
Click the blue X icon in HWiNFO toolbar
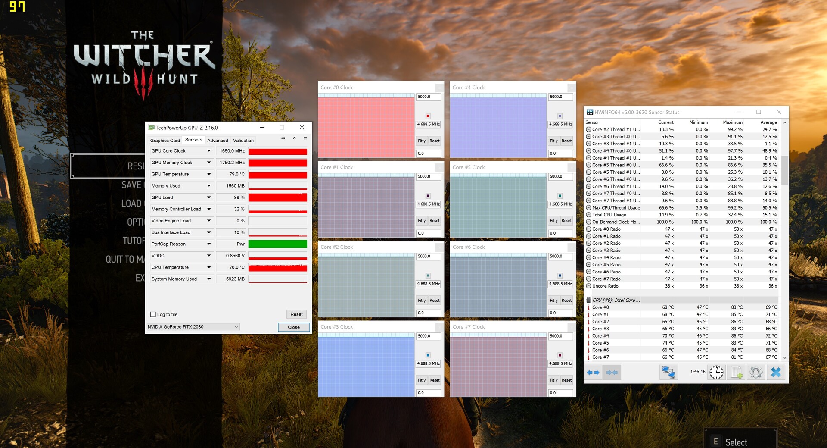[776, 372]
